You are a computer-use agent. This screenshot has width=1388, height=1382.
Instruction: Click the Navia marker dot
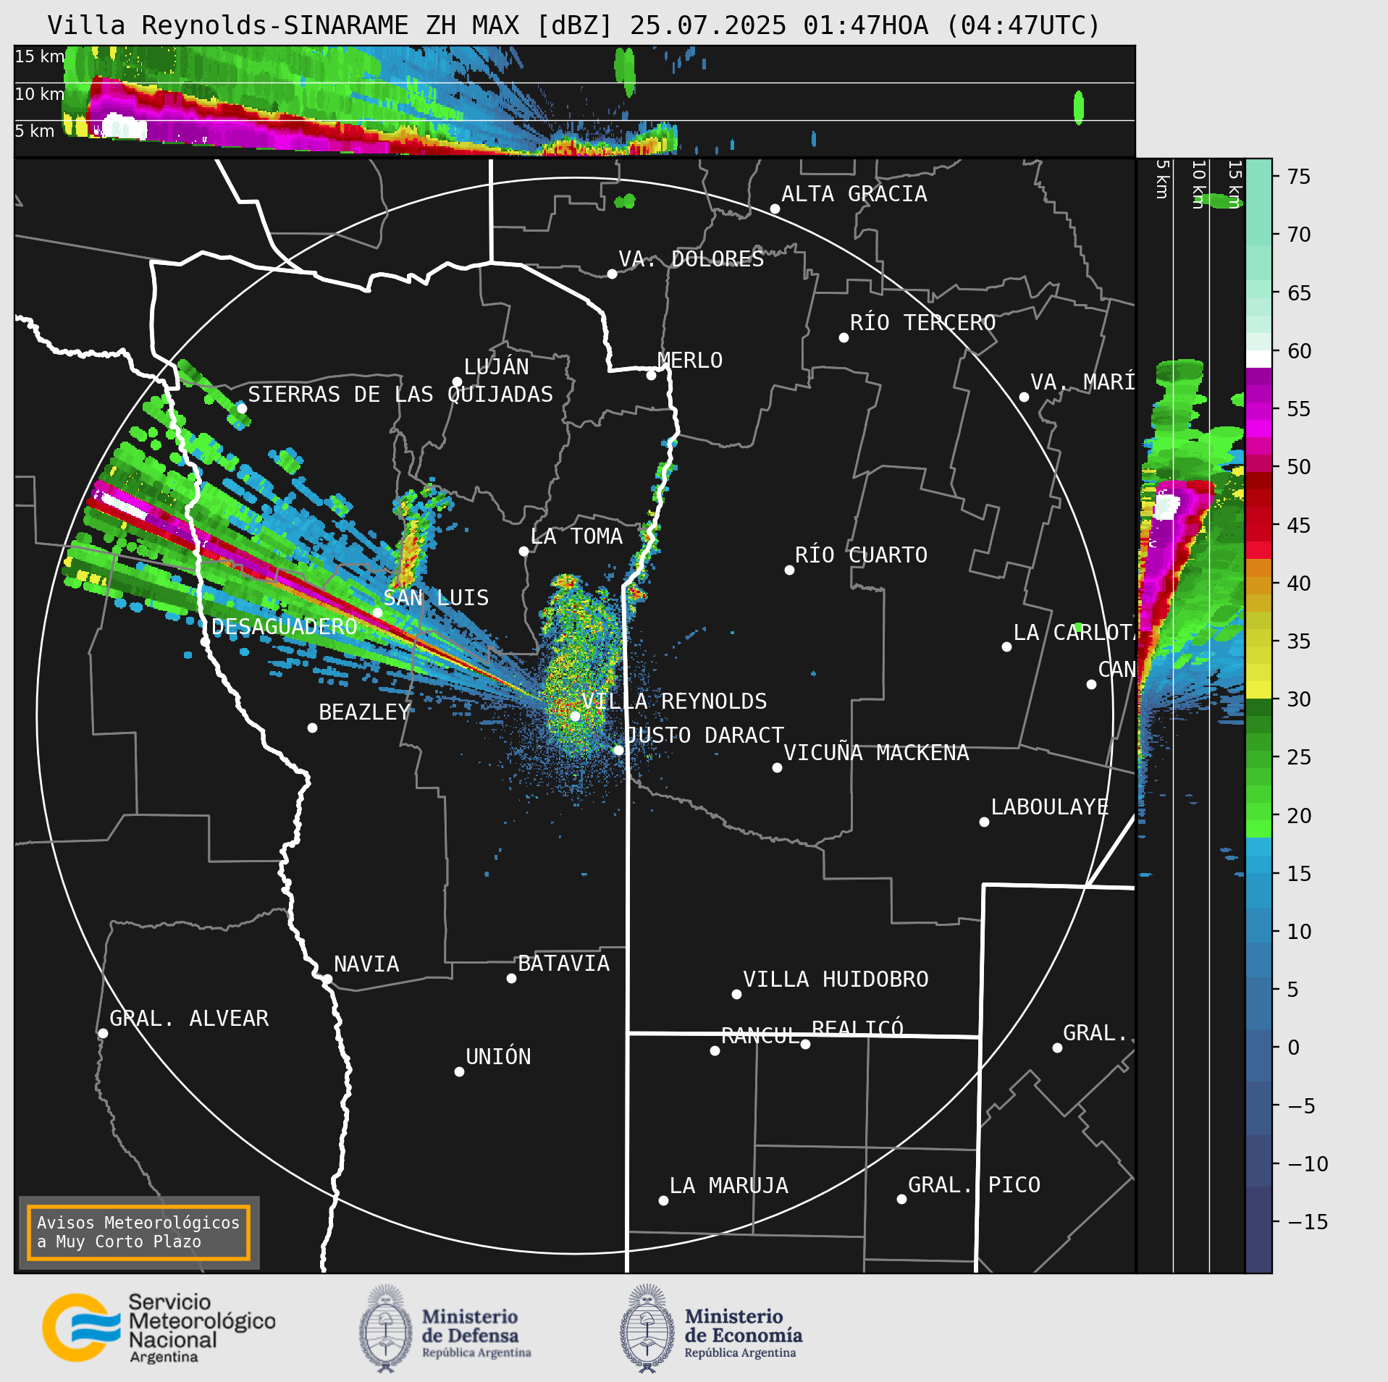point(327,979)
